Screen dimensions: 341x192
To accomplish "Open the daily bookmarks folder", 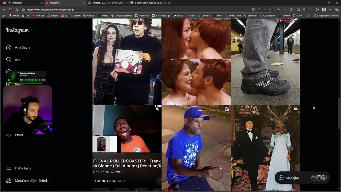I will (297, 16).
